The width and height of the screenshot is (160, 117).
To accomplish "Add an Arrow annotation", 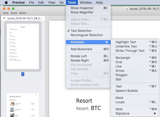I will click(135, 71).
